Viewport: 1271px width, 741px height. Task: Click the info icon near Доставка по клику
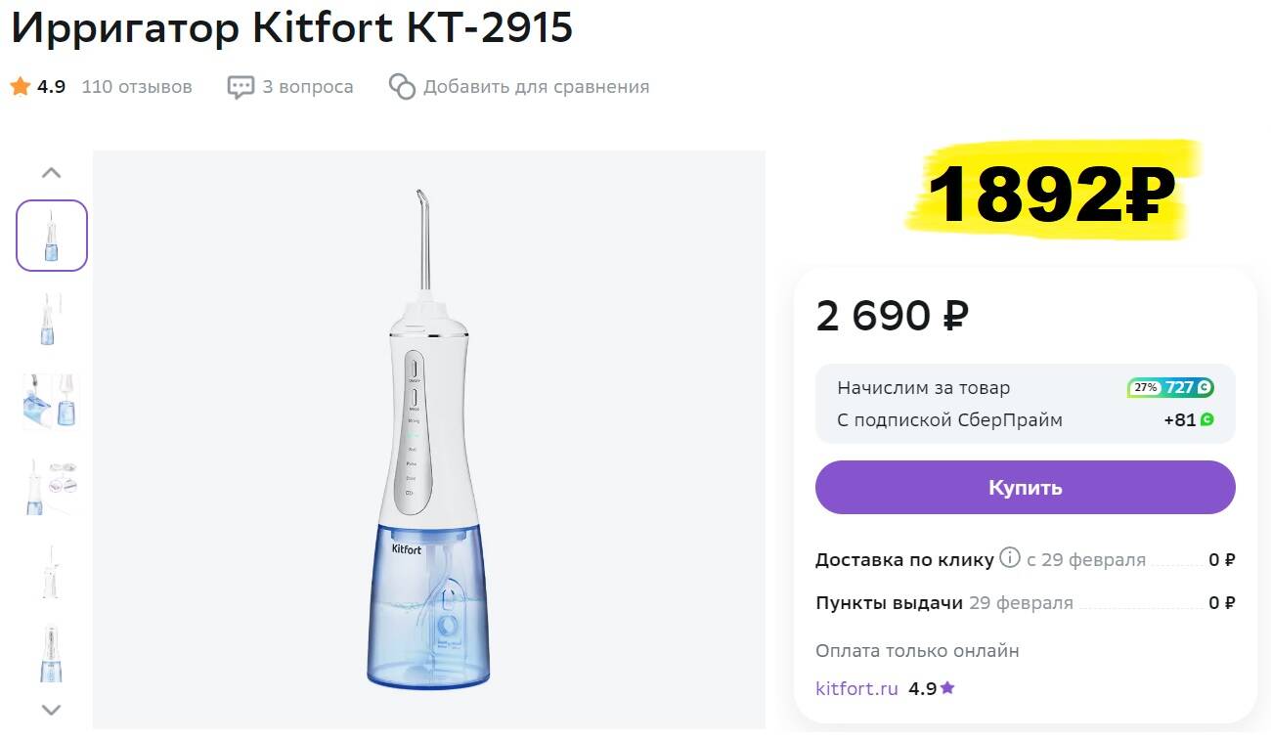(x=1010, y=559)
